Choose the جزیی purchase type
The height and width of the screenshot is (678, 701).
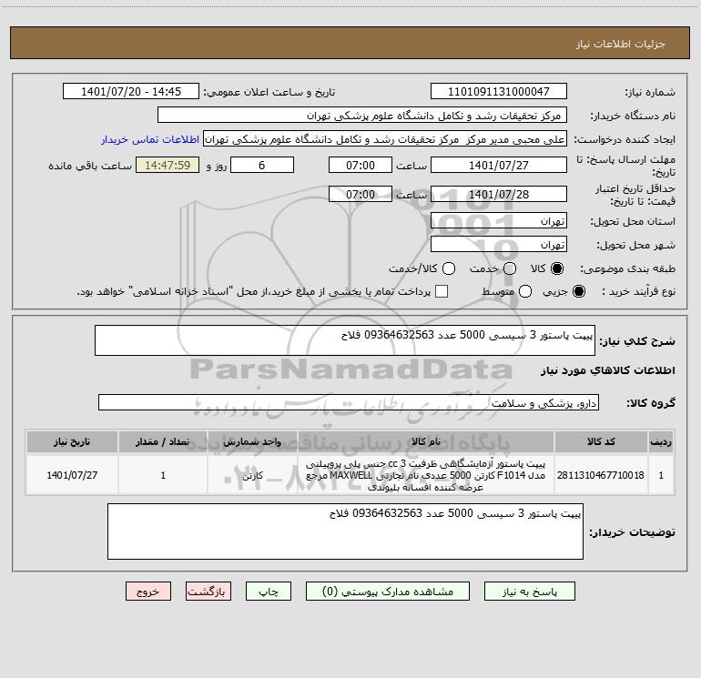click(578, 291)
